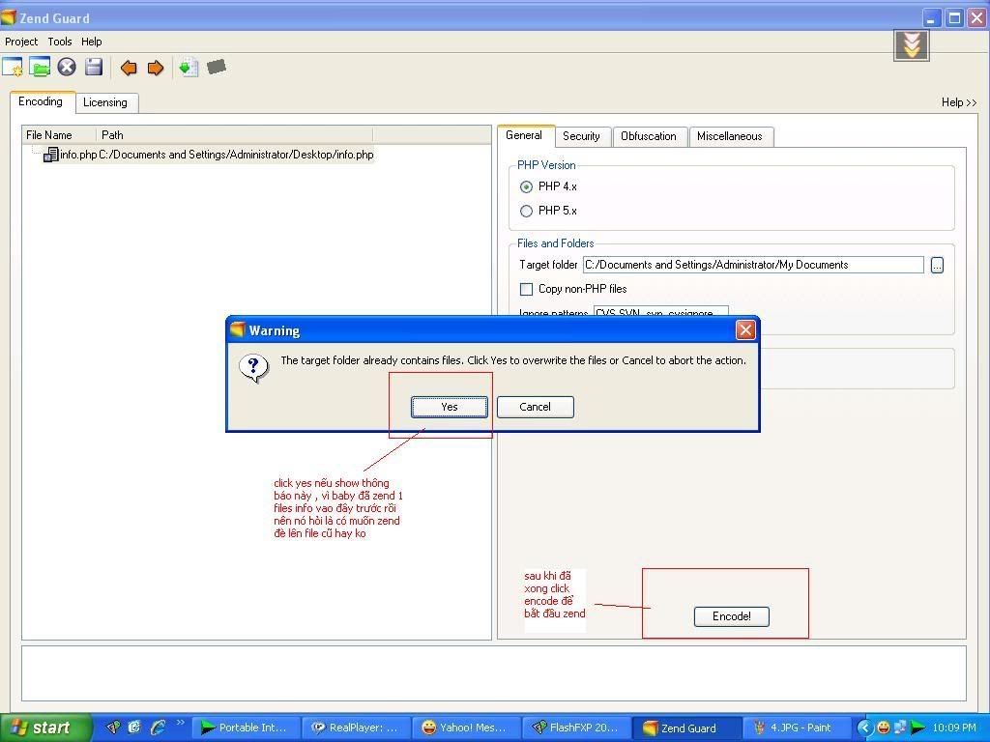
Task: Open the Project menu
Action: [x=21, y=42]
